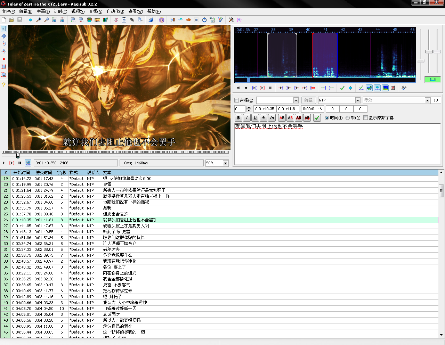Screen dimensions: 445x345
Task: Toggle auto-go to next line on commit
Action: 369,88
